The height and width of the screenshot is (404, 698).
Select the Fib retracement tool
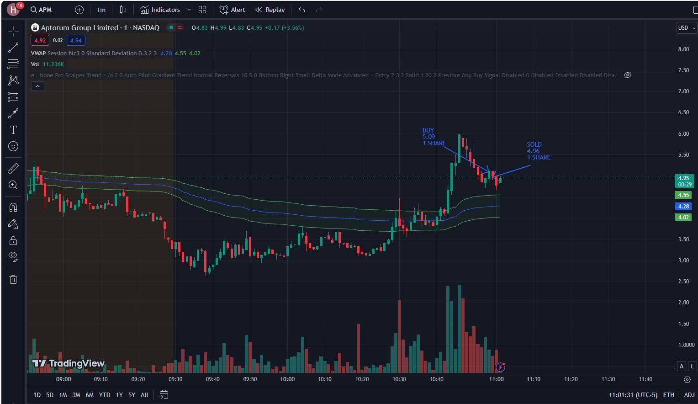pos(13,64)
